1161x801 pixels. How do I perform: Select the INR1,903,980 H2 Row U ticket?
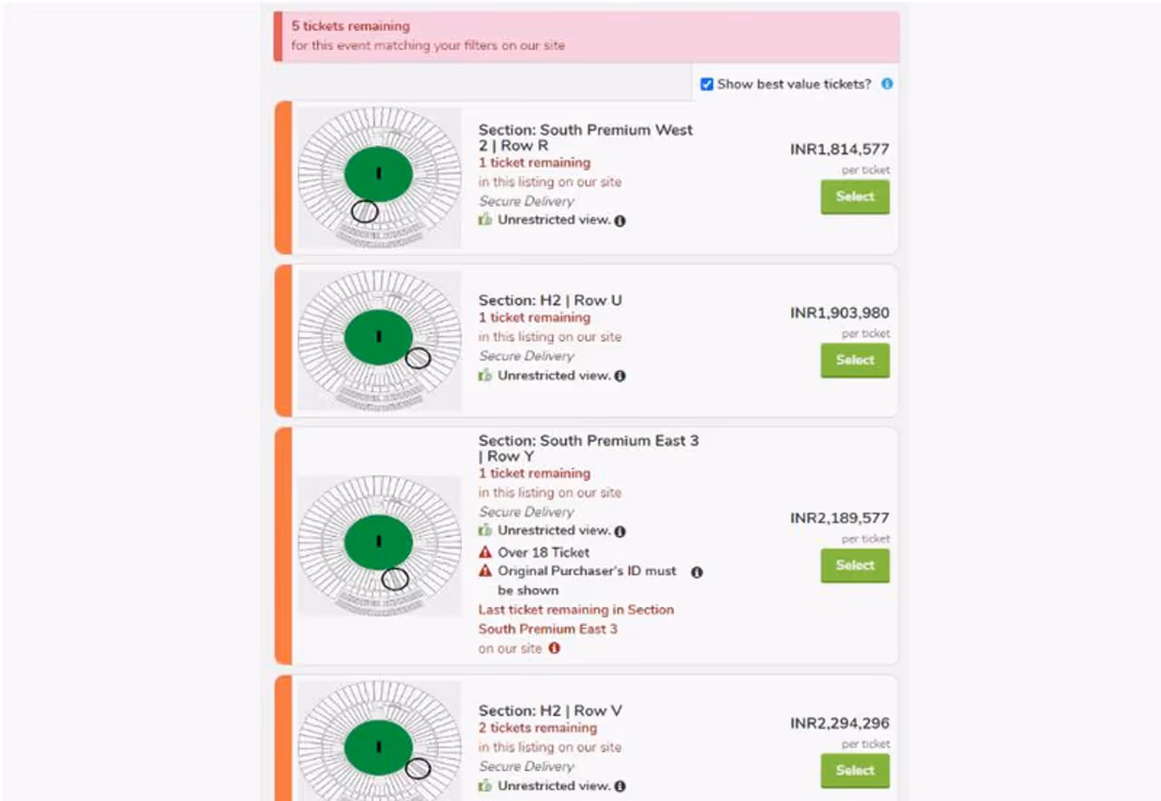click(854, 360)
